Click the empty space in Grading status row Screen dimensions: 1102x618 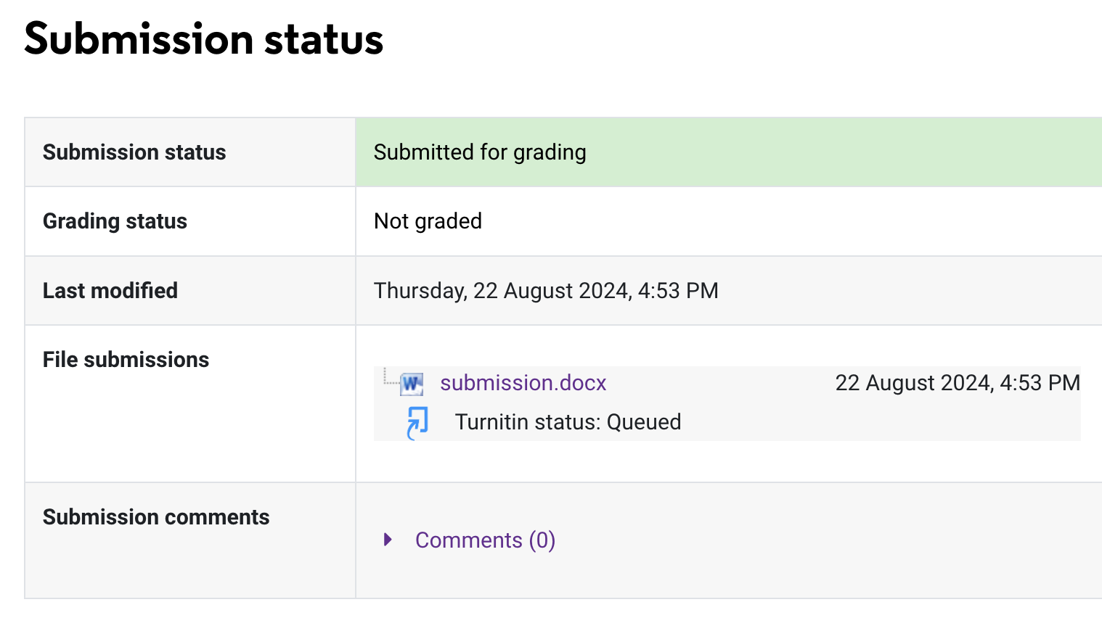pos(791,221)
